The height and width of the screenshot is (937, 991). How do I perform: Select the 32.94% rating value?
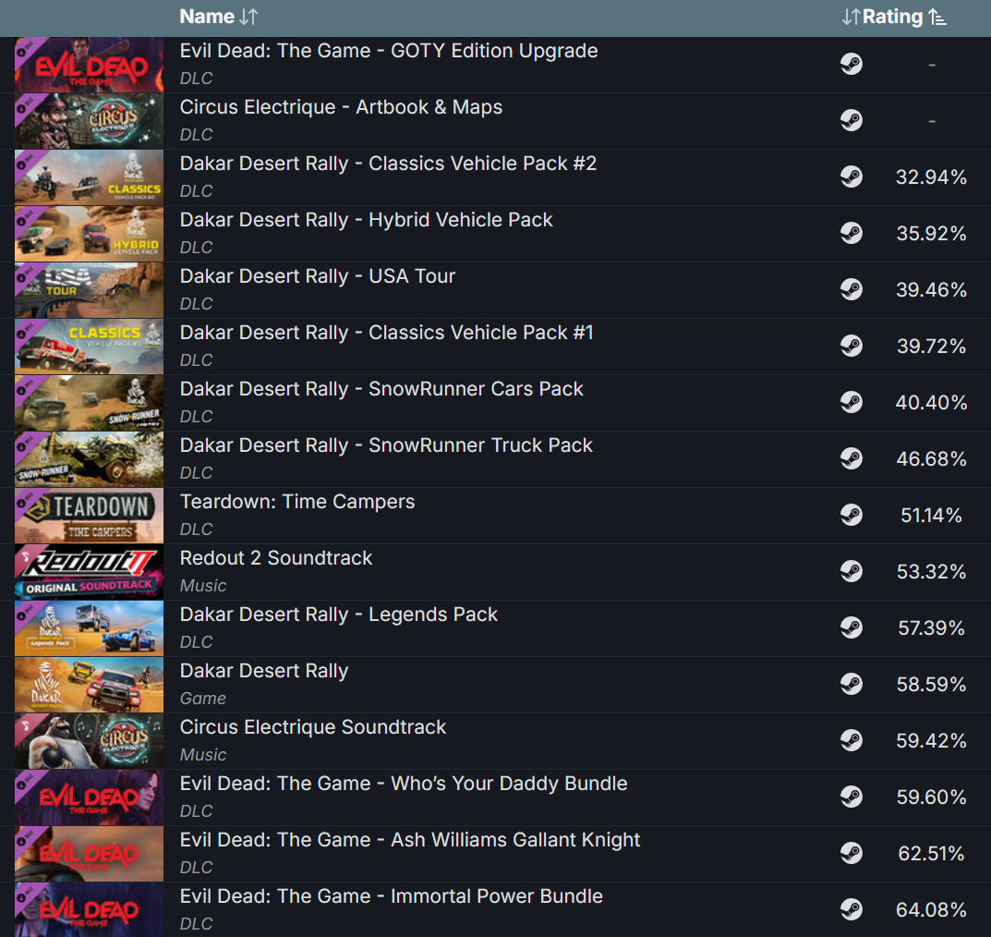(x=931, y=177)
